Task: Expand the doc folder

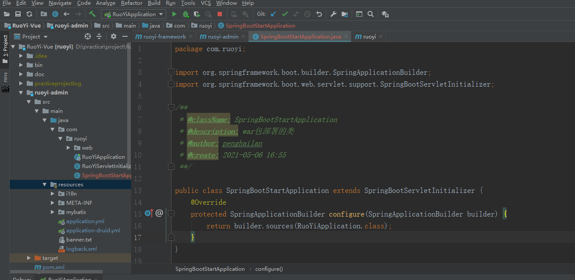Action: pyautogui.click(x=21, y=74)
